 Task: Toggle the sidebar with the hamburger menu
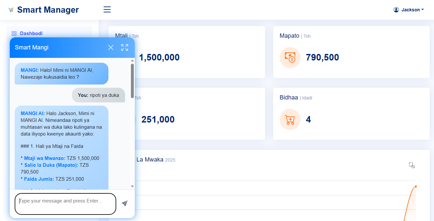pyautogui.click(x=107, y=9)
